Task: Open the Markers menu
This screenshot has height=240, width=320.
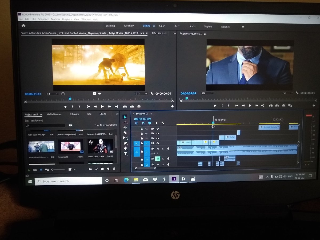Action: (x=55, y=19)
